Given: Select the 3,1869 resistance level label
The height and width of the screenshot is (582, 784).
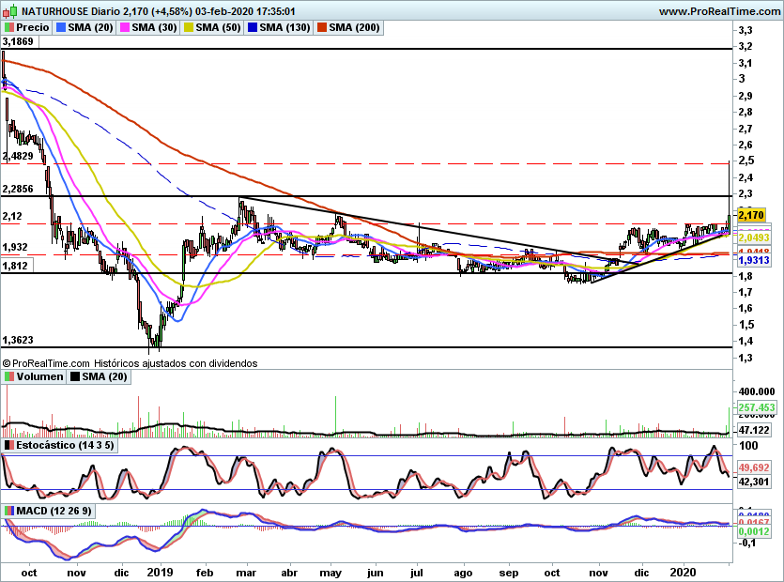Looking at the screenshot, I should (19, 41).
